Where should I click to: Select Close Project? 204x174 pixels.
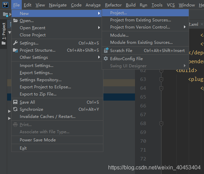click(x=56, y=35)
